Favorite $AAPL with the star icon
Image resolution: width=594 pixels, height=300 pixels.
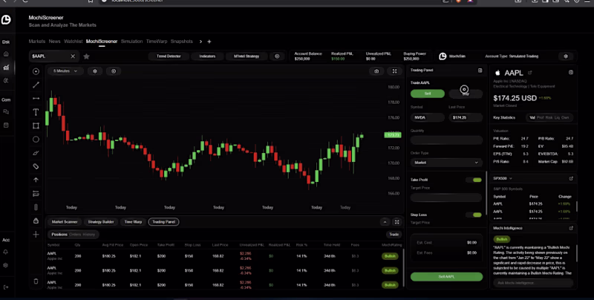tap(86, 56)
